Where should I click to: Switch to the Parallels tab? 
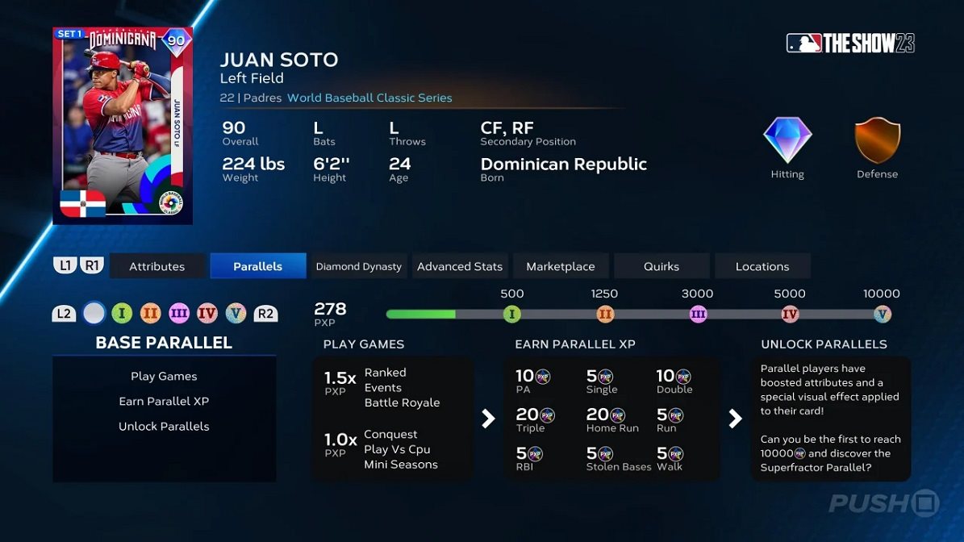[257, 266]
